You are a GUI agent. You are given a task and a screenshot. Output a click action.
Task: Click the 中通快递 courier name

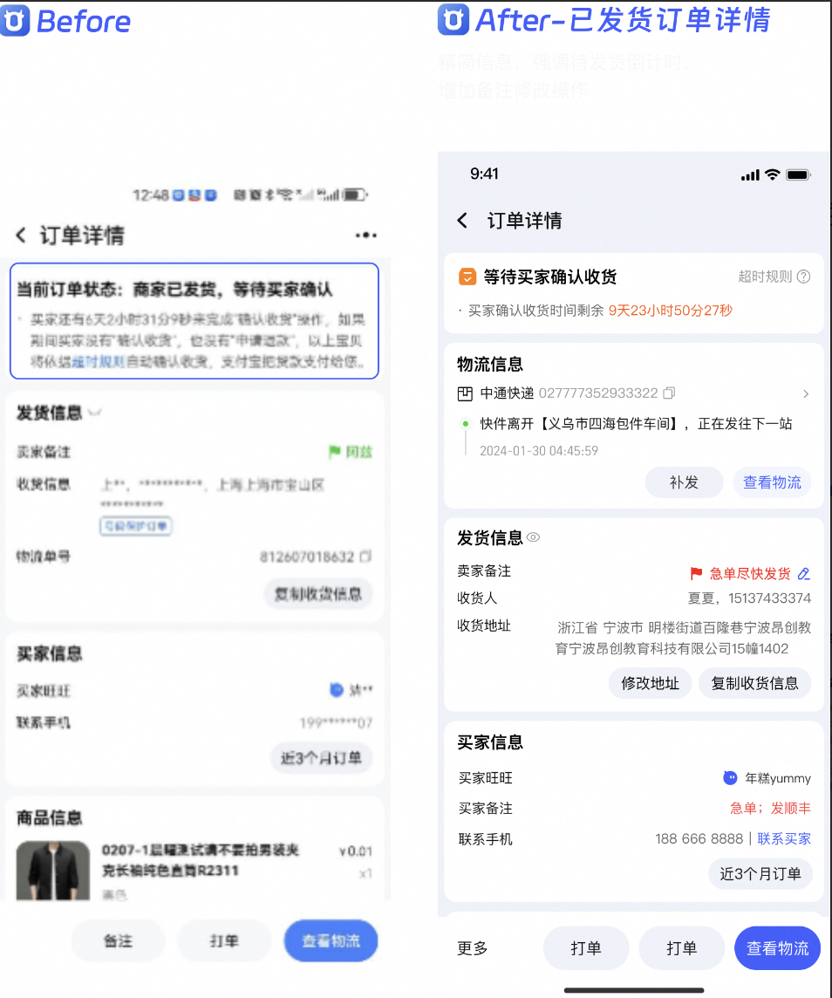click(507, 393)
